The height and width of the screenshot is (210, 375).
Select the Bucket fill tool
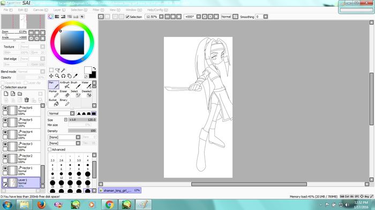pyautogui.click(x=54, y=103)
